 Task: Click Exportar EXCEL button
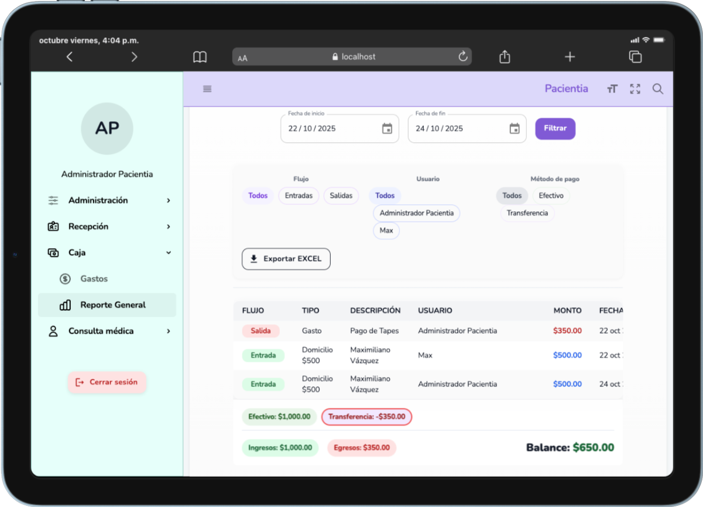(286, 259)
